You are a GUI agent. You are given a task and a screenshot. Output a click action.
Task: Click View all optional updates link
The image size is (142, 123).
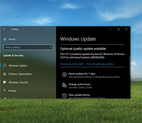(x=100, y=64)
